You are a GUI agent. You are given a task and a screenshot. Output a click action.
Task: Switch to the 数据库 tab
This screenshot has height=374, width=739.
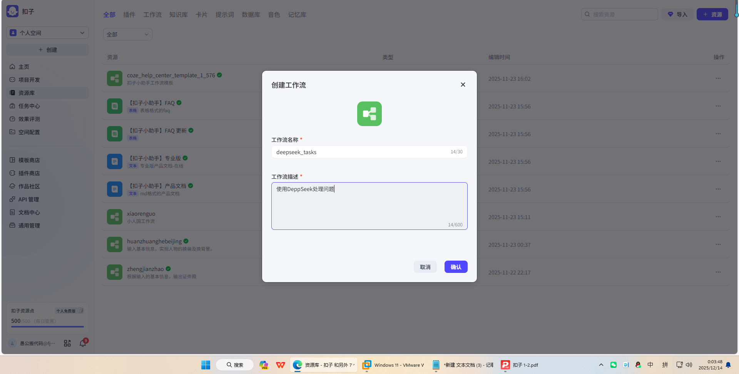(251, 14)
